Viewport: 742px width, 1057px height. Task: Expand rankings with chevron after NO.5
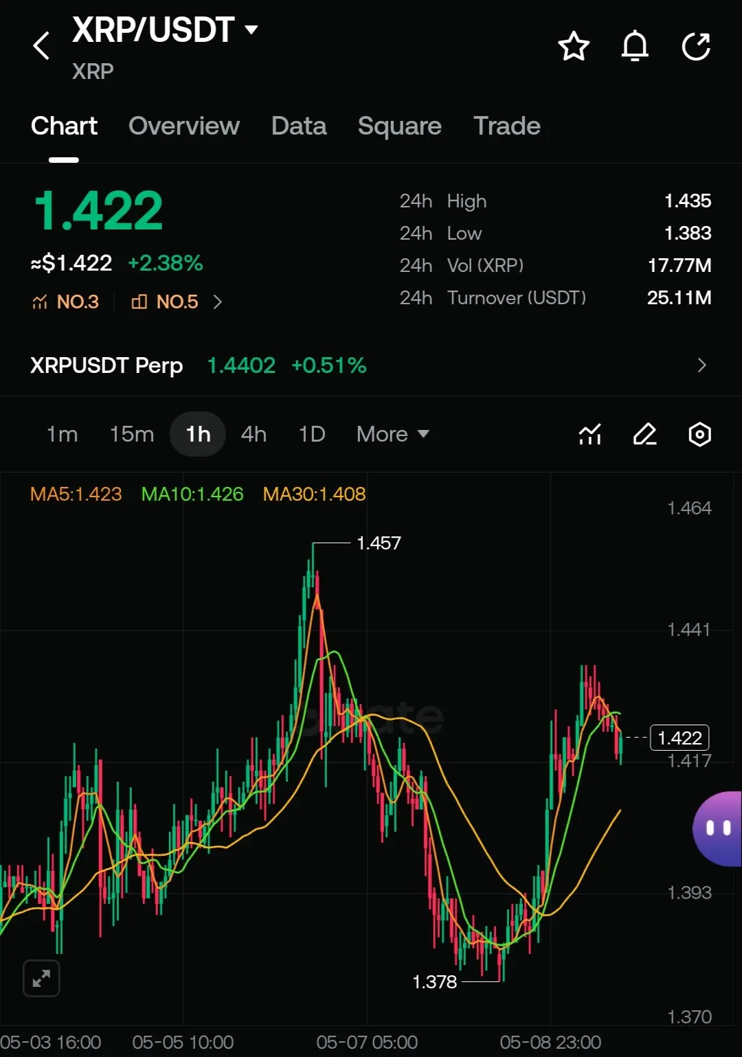[x=217, y=302]
